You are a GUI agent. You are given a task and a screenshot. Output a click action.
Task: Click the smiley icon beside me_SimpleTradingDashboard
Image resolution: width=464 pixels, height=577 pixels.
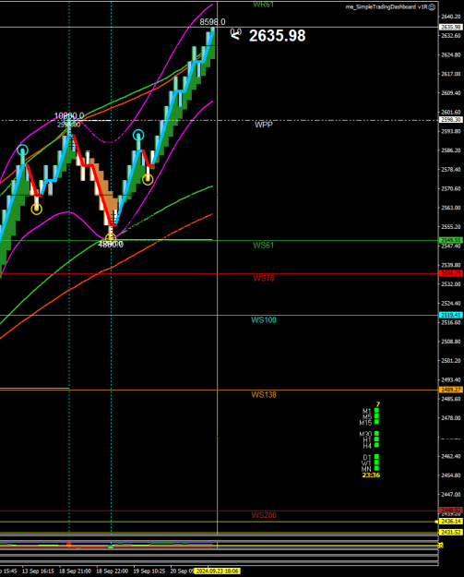point(433,7)
